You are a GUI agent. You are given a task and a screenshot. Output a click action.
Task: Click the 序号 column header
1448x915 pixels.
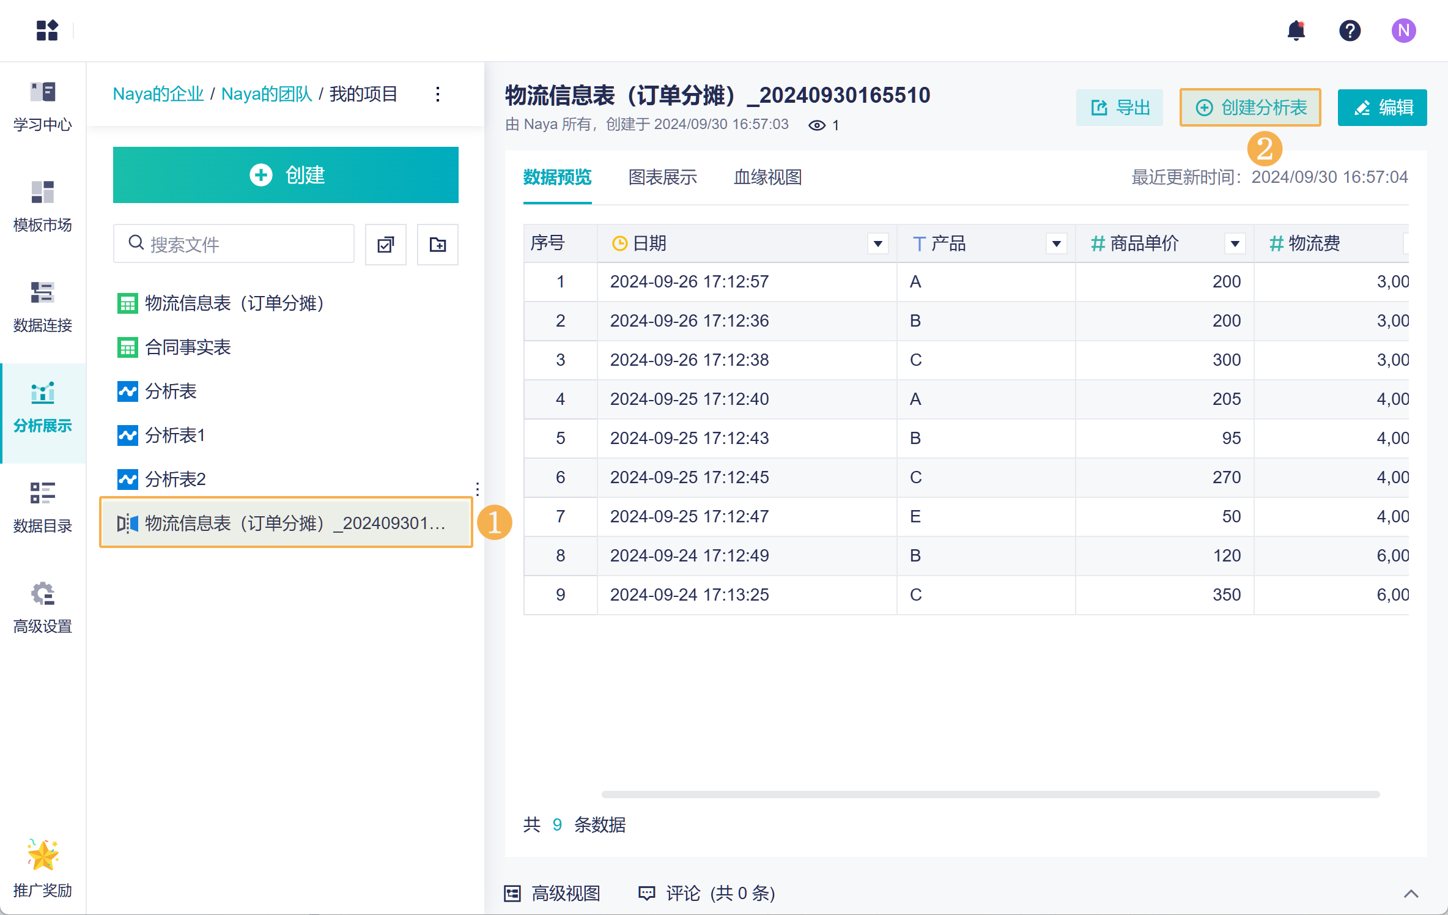coord(561,243)
